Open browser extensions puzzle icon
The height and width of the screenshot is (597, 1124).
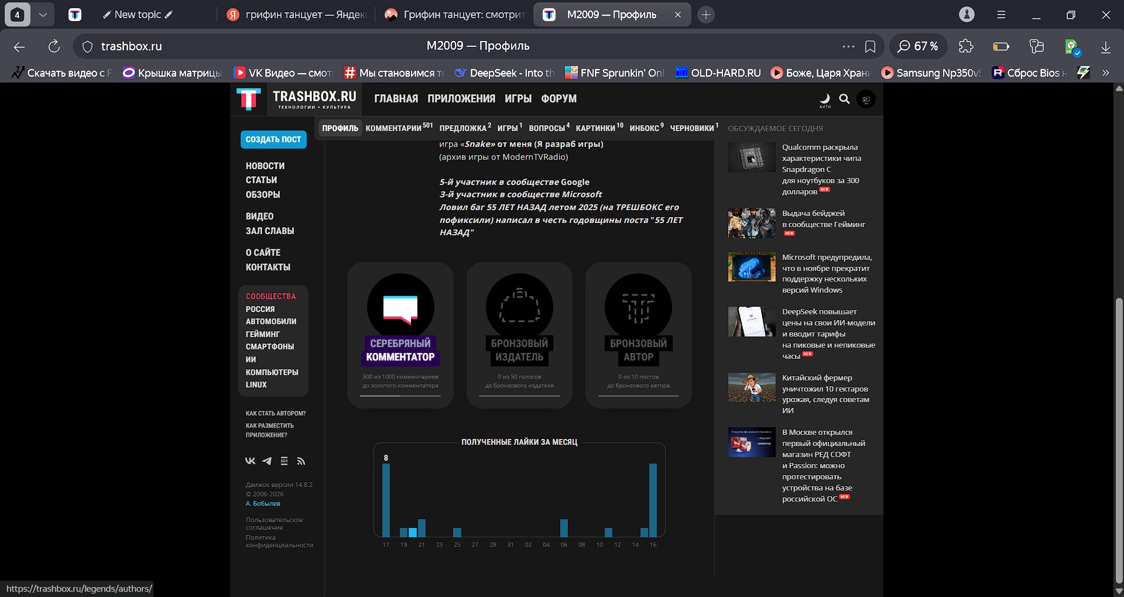coord(966,46)
